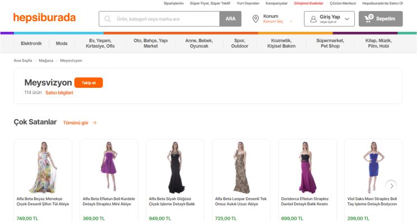417x222 pixels.
Task: Click Alfa Beta Siyah Göğüsü title
Action: click(172, 201)
